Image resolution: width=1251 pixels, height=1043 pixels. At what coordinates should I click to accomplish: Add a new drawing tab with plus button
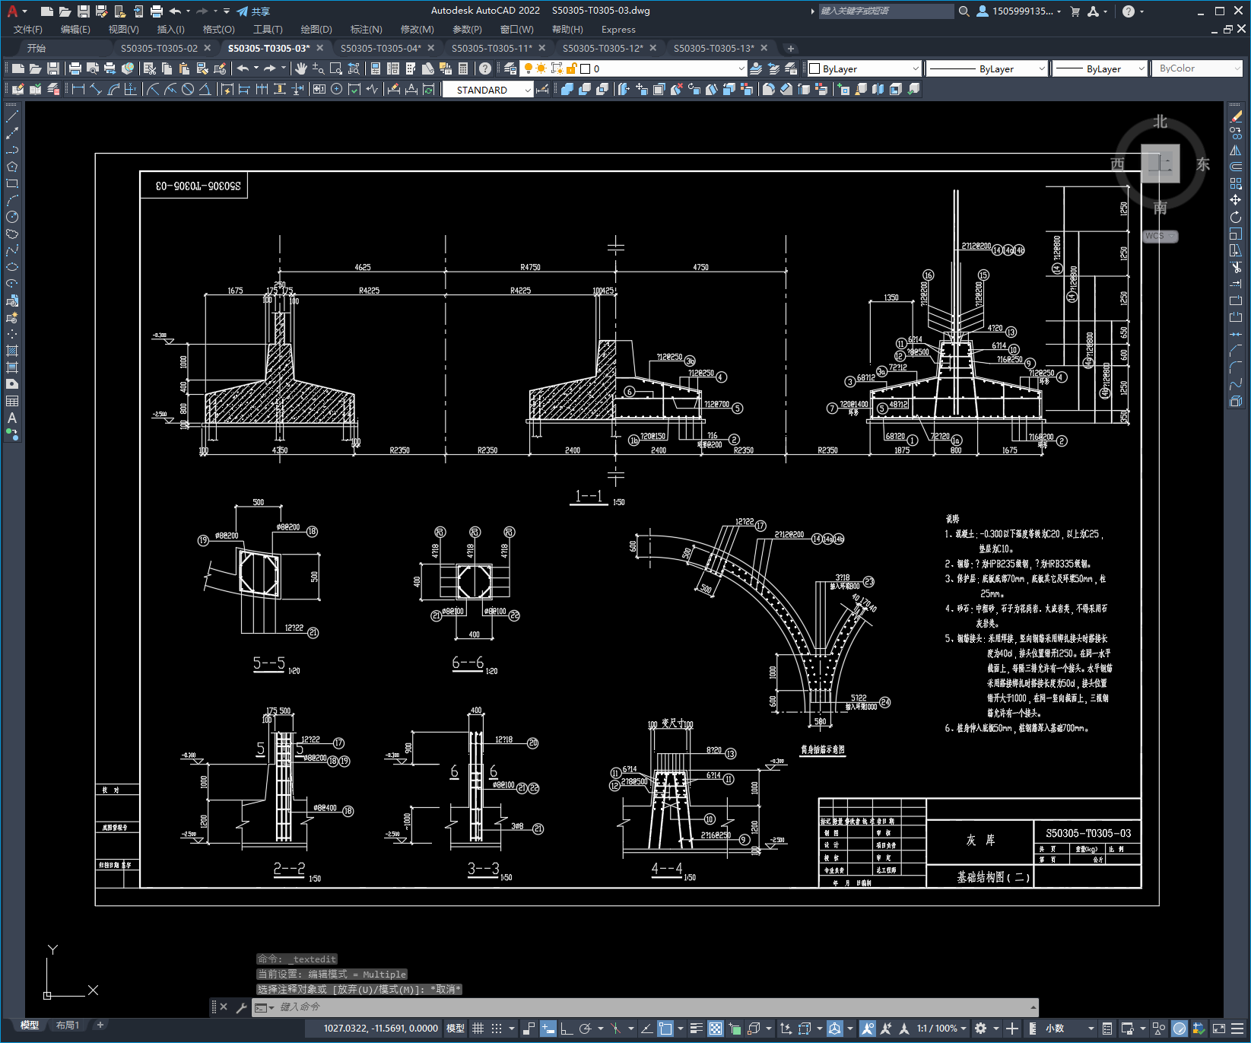(791, 48)
